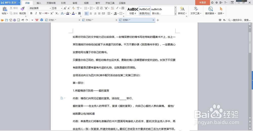Redo the last action

tap(27, 20)
